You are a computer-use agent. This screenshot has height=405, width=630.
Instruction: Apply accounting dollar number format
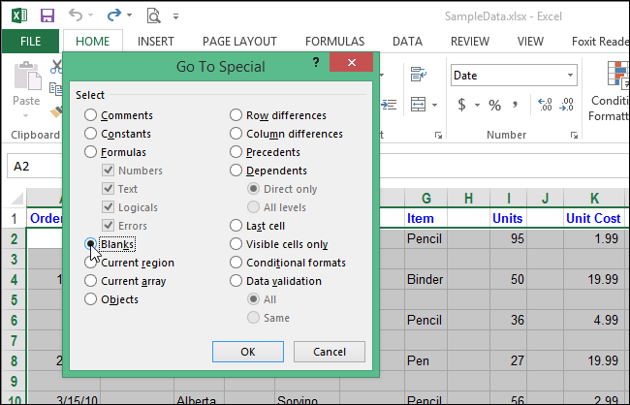(462, 105)
